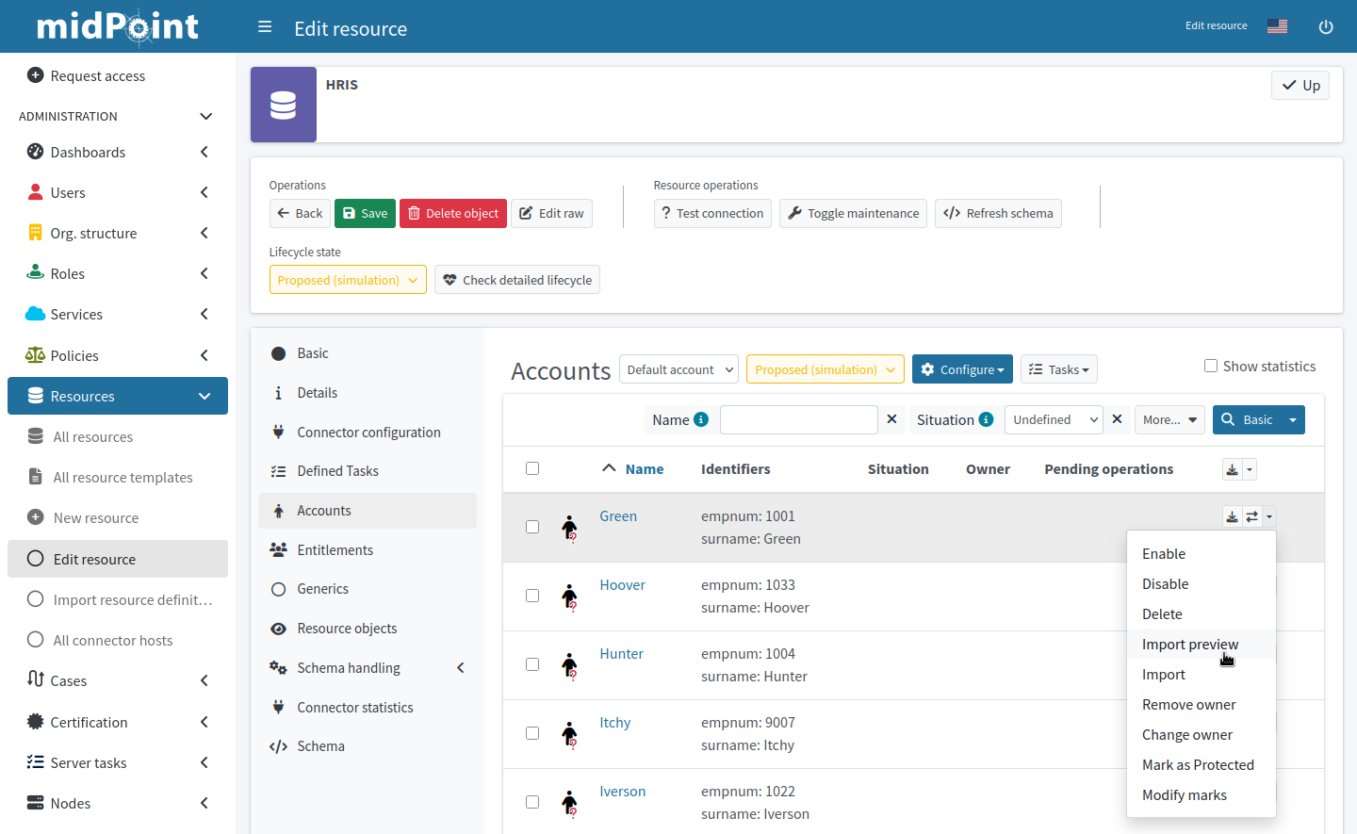Click the Users icon in the left sidebar
Viewport: 1357px width, 834px height.
click(x=36, y=192)
